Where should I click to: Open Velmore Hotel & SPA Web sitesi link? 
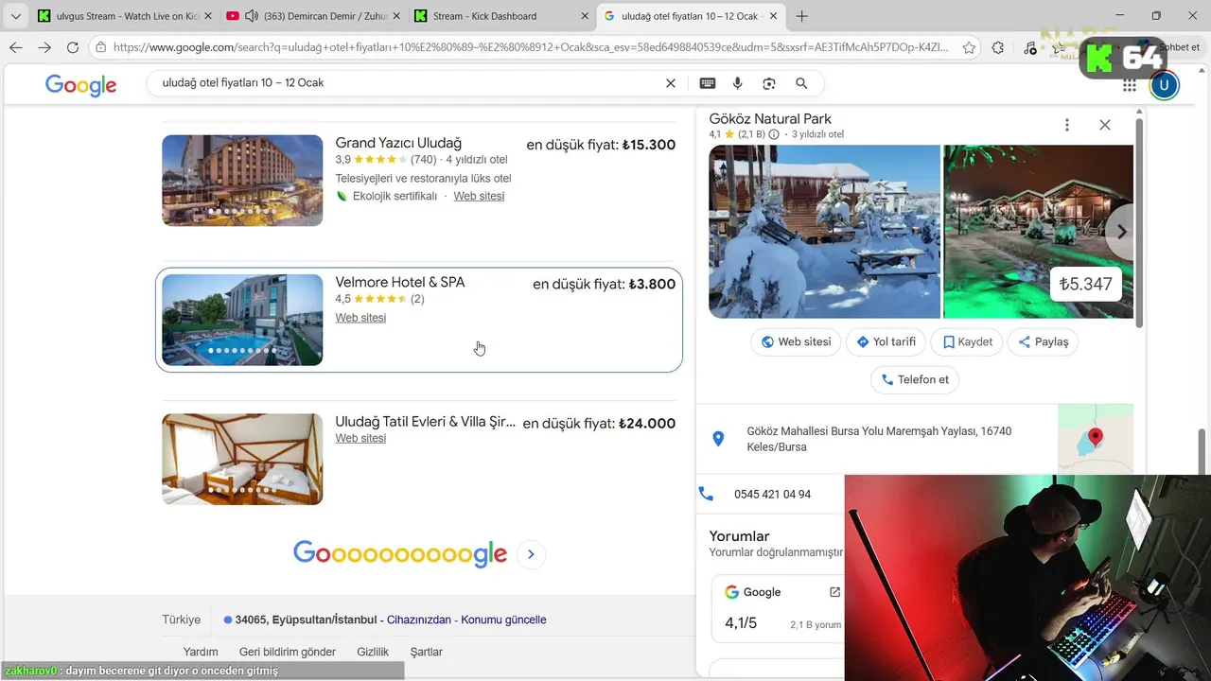click(x=360, y=318)
